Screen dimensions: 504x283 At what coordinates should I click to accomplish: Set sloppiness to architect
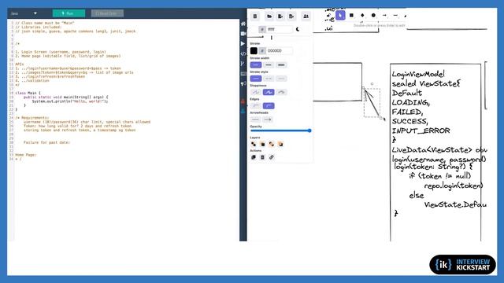coord(256,93)
